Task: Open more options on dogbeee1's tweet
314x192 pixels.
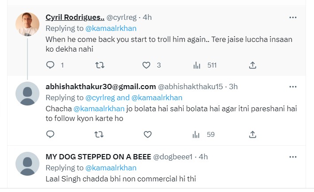Action: click(x=293, y=156)
